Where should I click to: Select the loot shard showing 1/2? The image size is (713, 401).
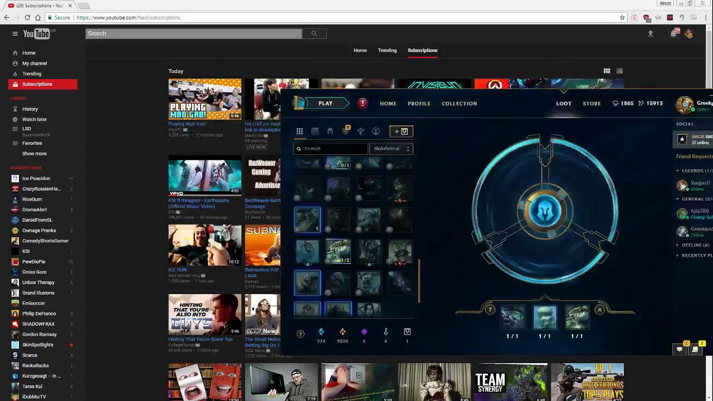[x=338, y=251]
